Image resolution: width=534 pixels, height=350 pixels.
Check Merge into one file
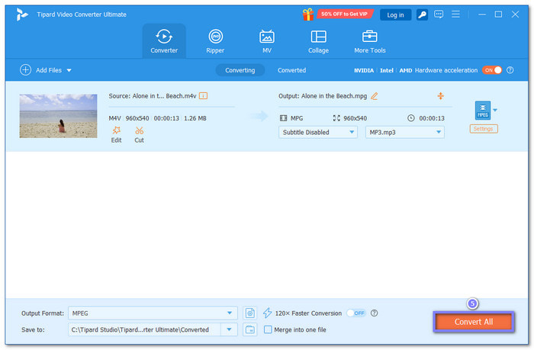click(x=268, y=329)
